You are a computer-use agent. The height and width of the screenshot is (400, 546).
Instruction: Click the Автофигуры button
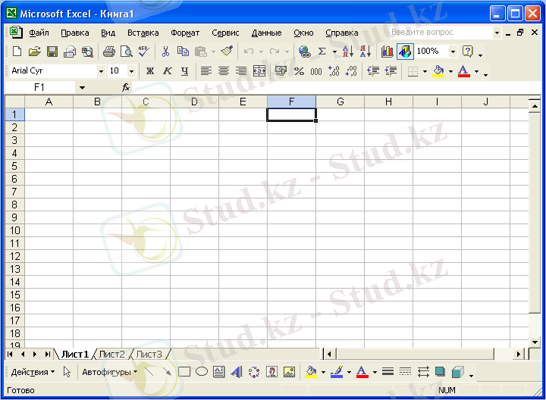click(x=109, y=372)
